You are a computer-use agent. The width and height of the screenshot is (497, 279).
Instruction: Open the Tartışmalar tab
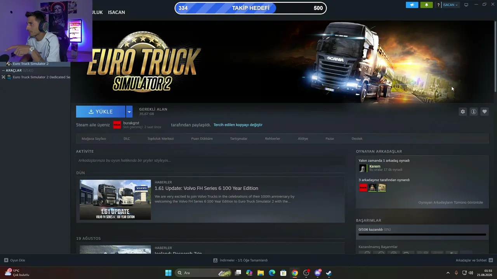[238, 138]
